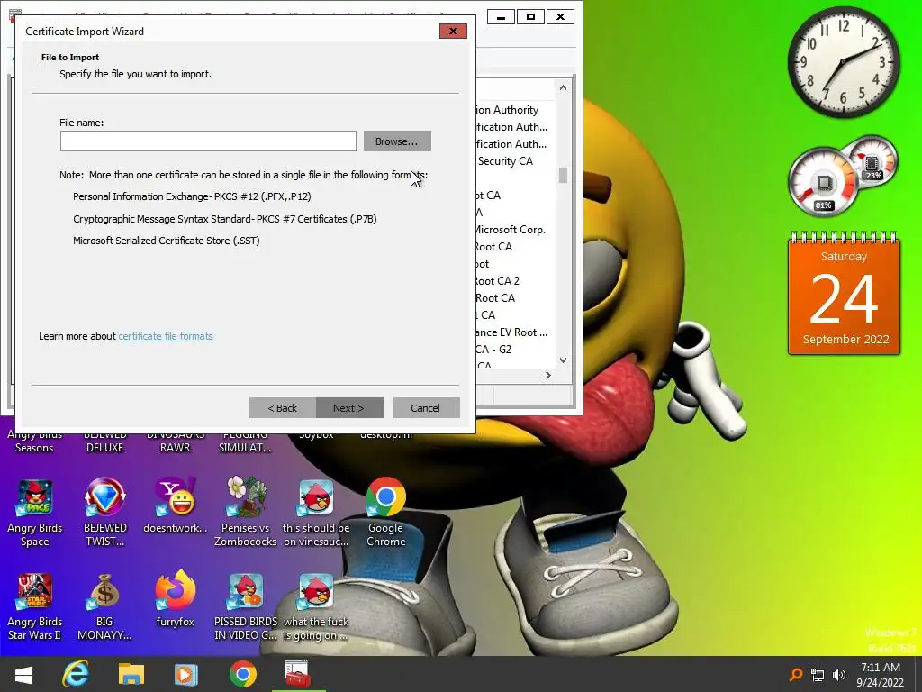Image resolution: width=922 pixels, height=692 pixels.
Task: Launch the doesntwork Yahoo messenger shortcut
Action: click(x=176, y=506)
